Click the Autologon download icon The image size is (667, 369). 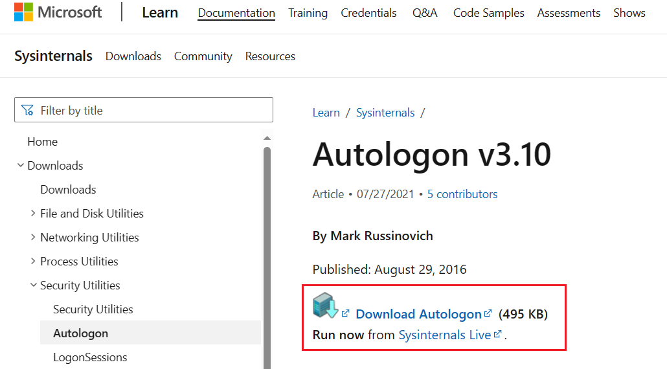coord(326,305)
